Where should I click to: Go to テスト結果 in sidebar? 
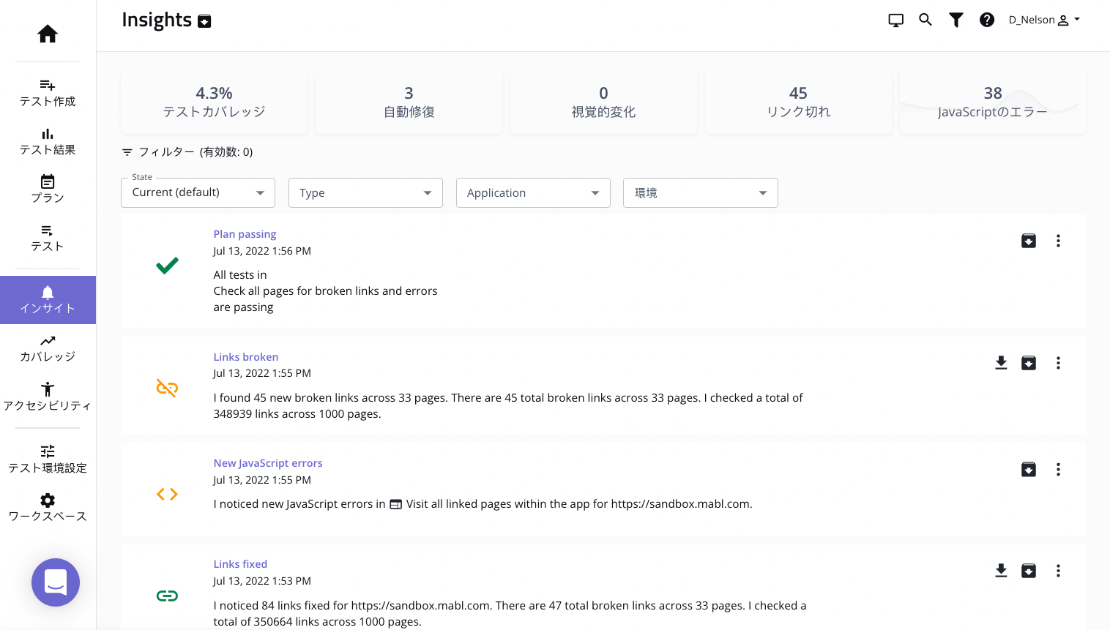(48, 141)
